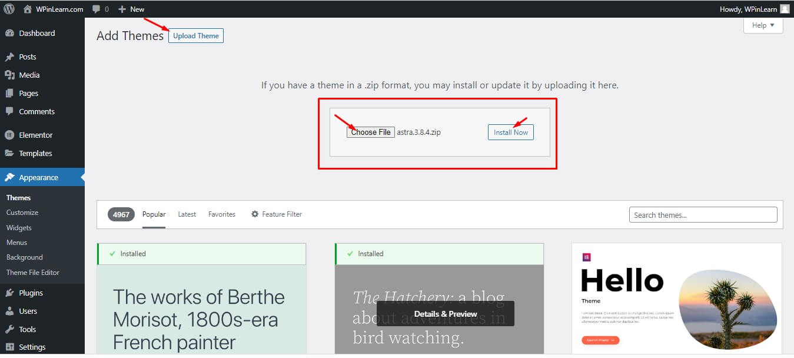Click the Upload Theme button
The image size is (794, 358).
[x=196, y=36]
